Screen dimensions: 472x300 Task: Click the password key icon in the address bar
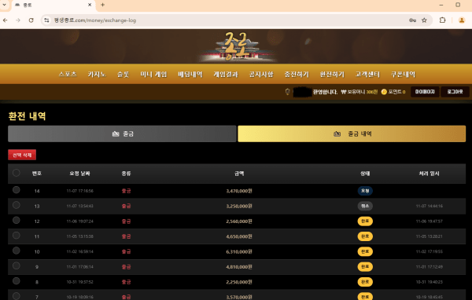point(412,20)
